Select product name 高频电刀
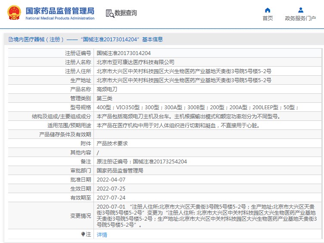 click(107, 89)
